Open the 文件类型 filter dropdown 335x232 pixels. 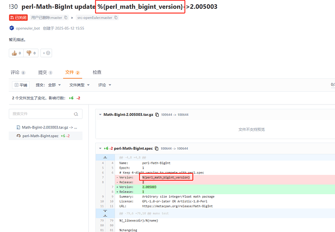81,85
